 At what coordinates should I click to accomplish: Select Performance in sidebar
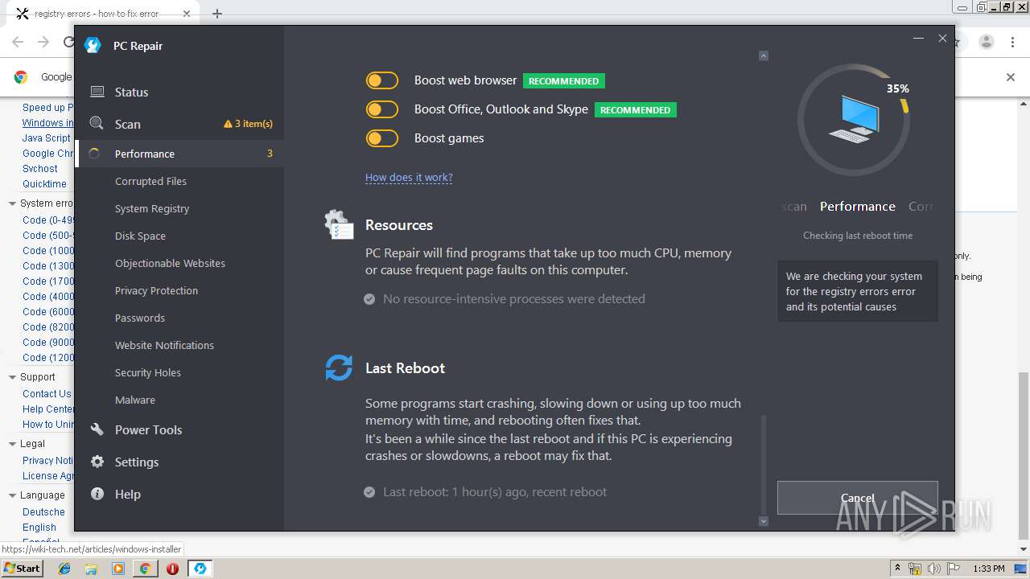click(179, 154)
